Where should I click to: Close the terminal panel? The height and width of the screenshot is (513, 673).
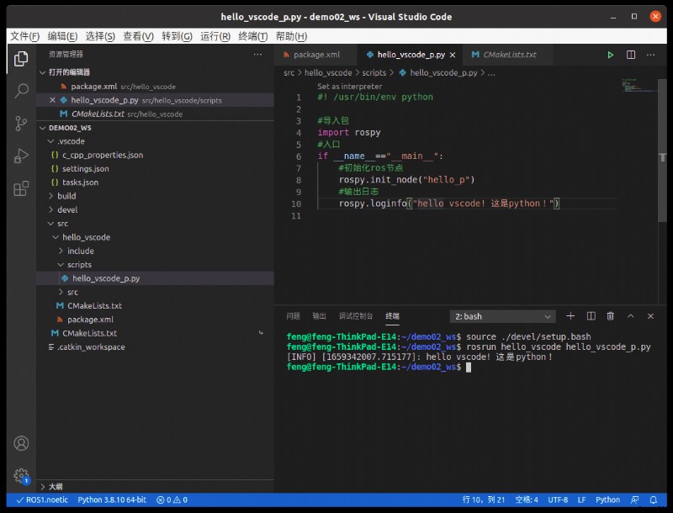(650, 316)
